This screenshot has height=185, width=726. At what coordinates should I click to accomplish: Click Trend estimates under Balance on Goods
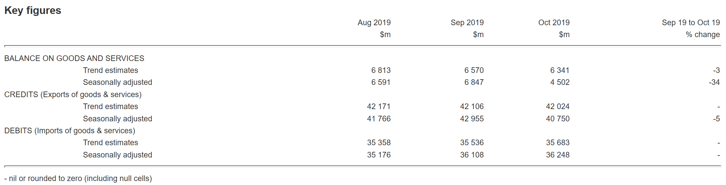(x=110, y=70)
